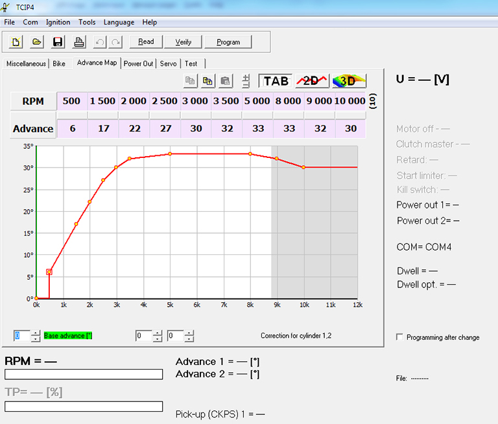The height and width of the screenshot is (424, 498).
Task: Select RPM cell 8 000
Action: (x=289, y=101)
